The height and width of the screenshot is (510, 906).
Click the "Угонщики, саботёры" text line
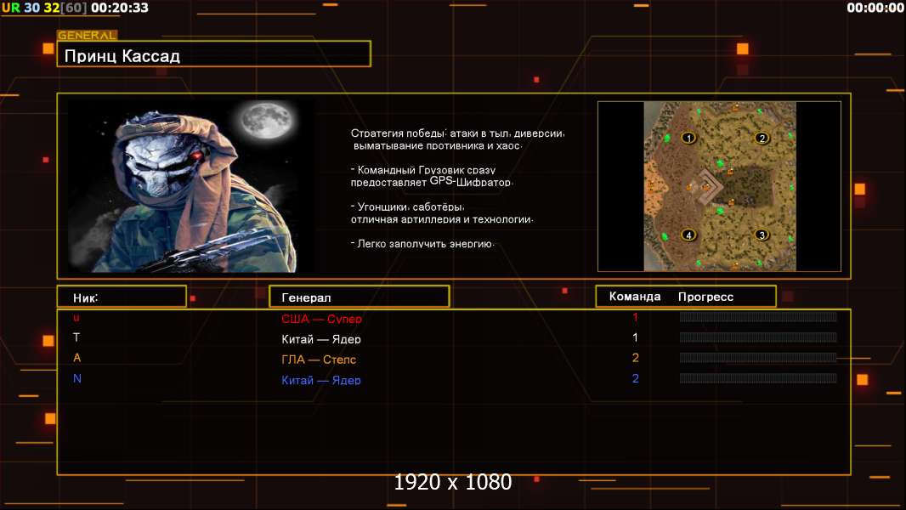(x=407, y=207)
